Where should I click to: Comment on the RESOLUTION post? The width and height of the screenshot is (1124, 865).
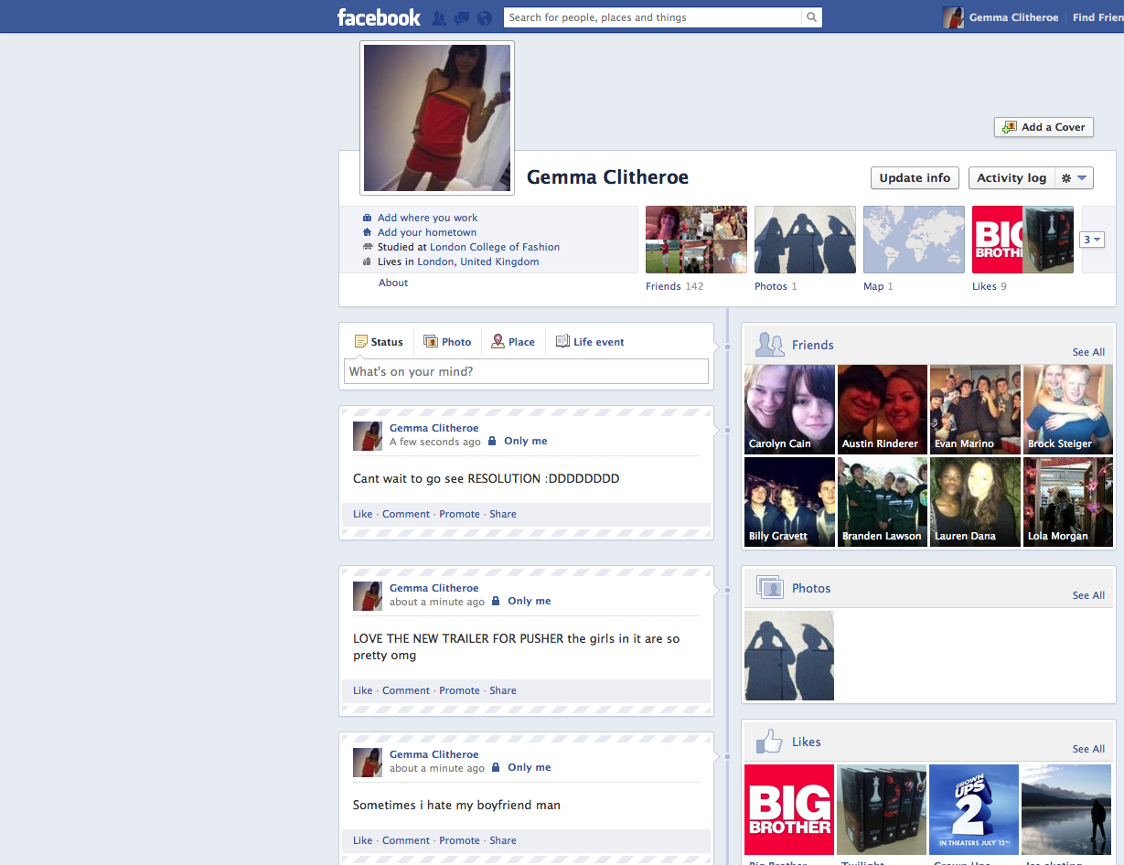[406, 514]
